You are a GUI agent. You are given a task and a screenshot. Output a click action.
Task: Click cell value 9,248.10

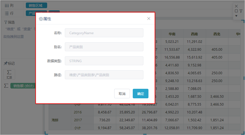(x=172, y=81)
